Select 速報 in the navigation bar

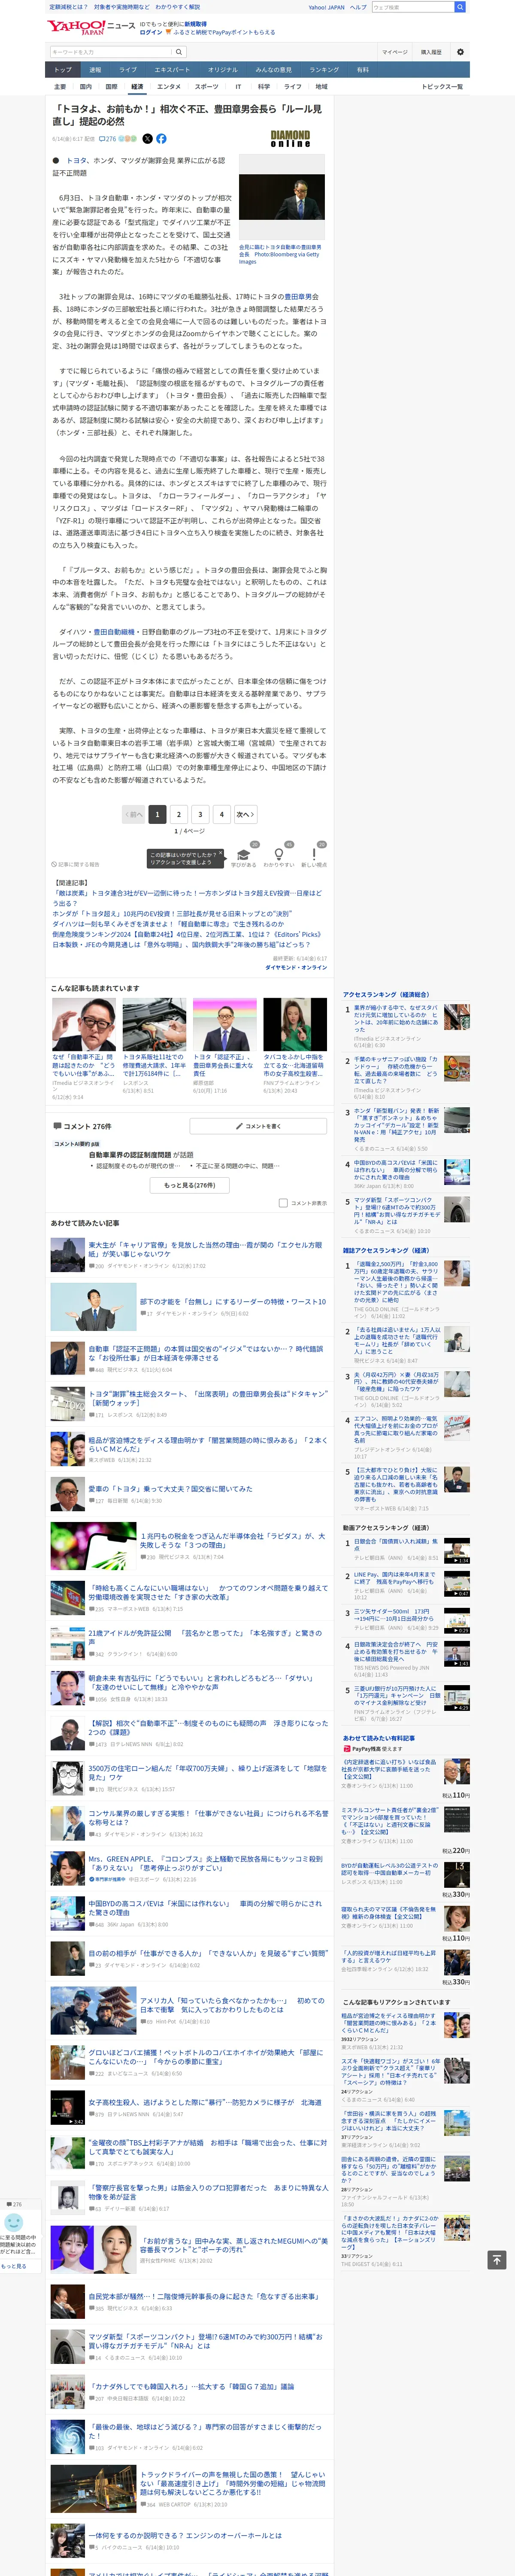tap(95, 70)
